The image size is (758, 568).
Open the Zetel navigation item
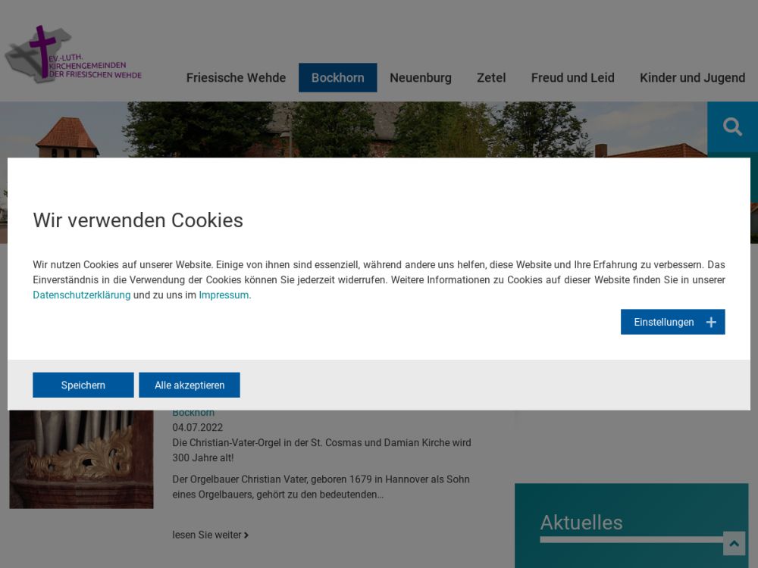(491, 77)
